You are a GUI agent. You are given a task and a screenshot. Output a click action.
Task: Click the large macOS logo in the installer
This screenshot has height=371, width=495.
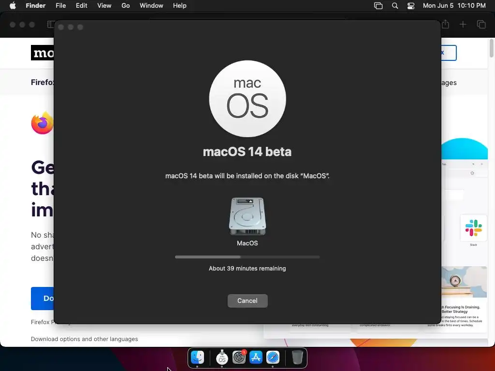point(247,99)
